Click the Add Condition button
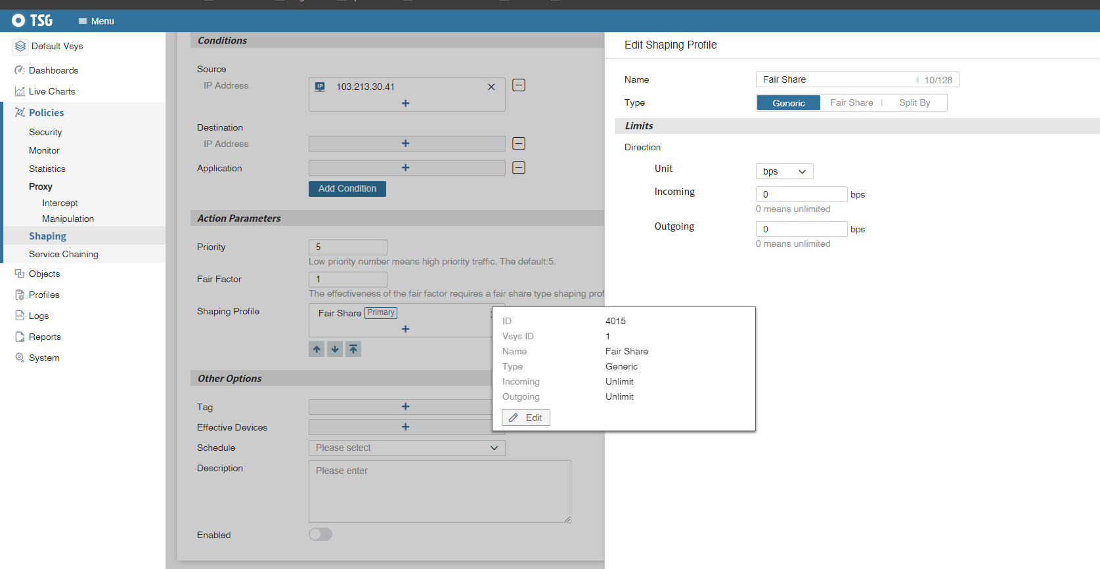Screen dimensions: 1100x569 click(347, 189)
